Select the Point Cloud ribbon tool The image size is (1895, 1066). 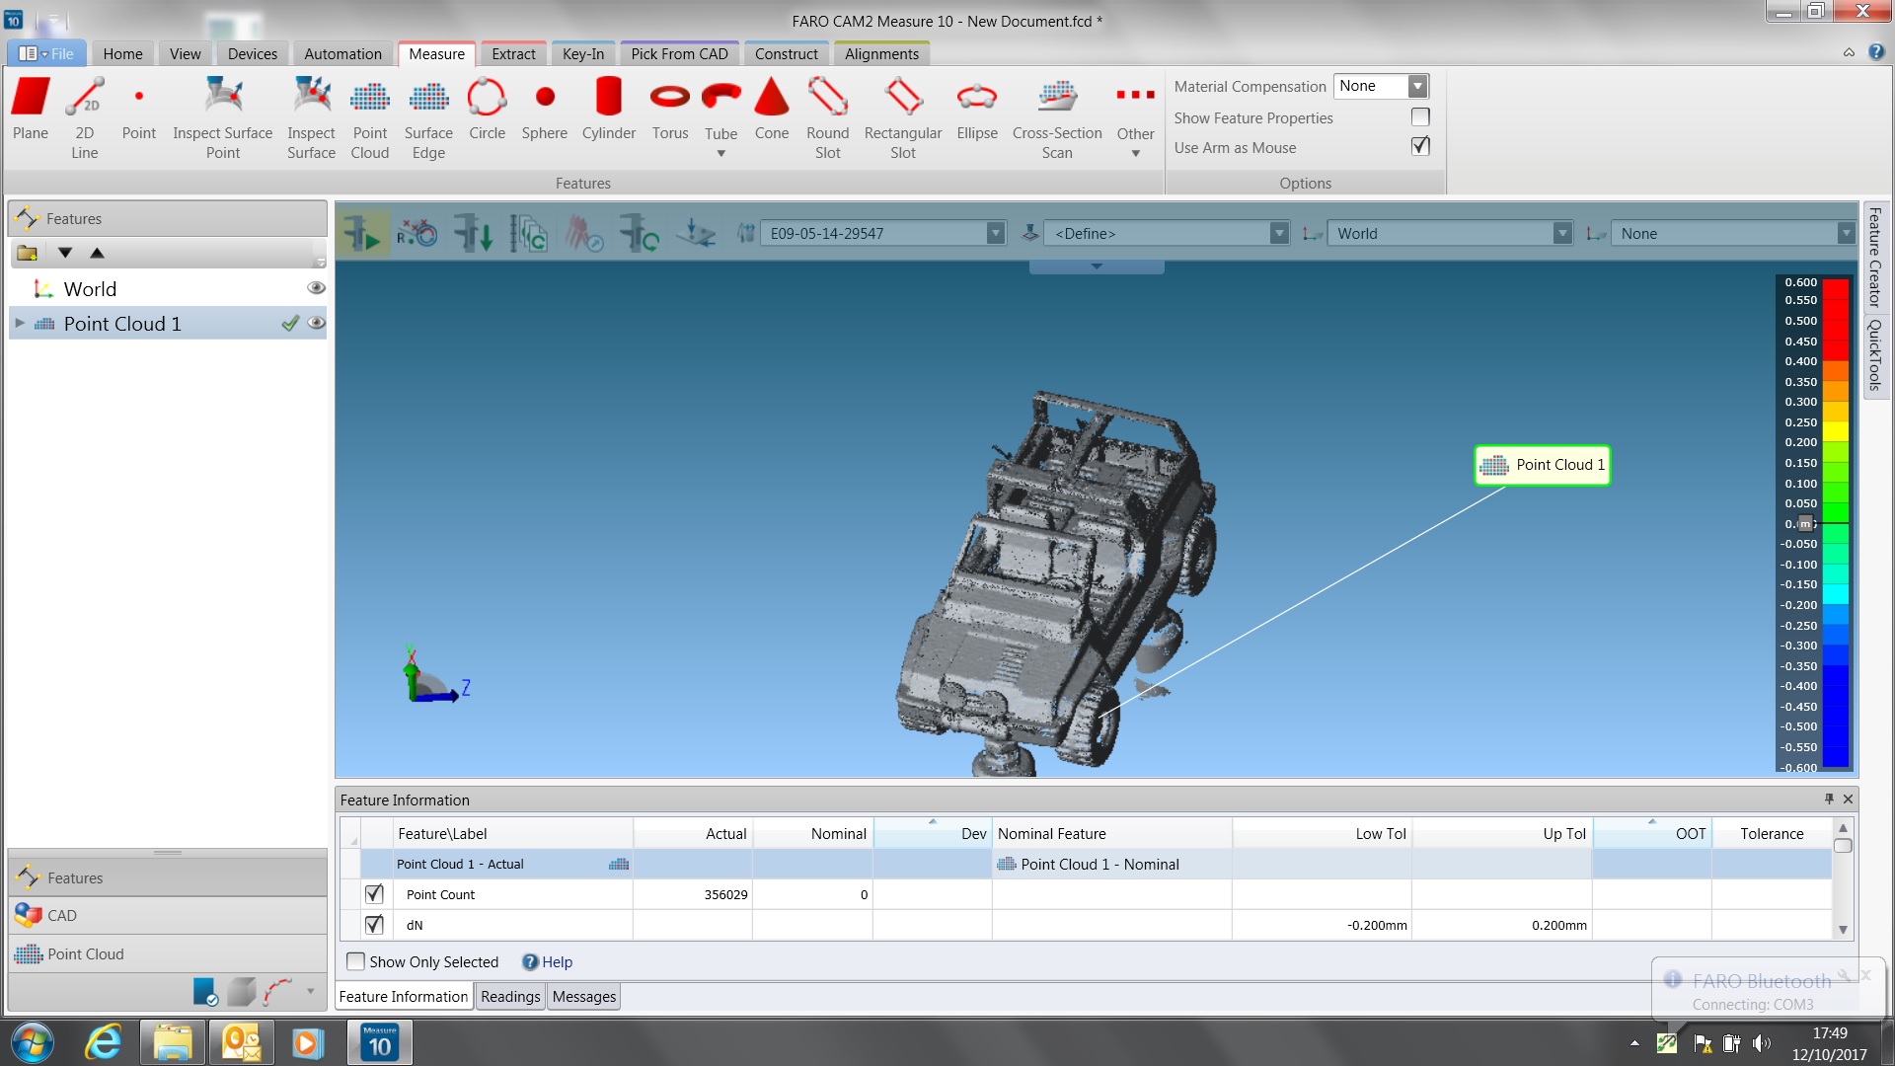point(370,118)
